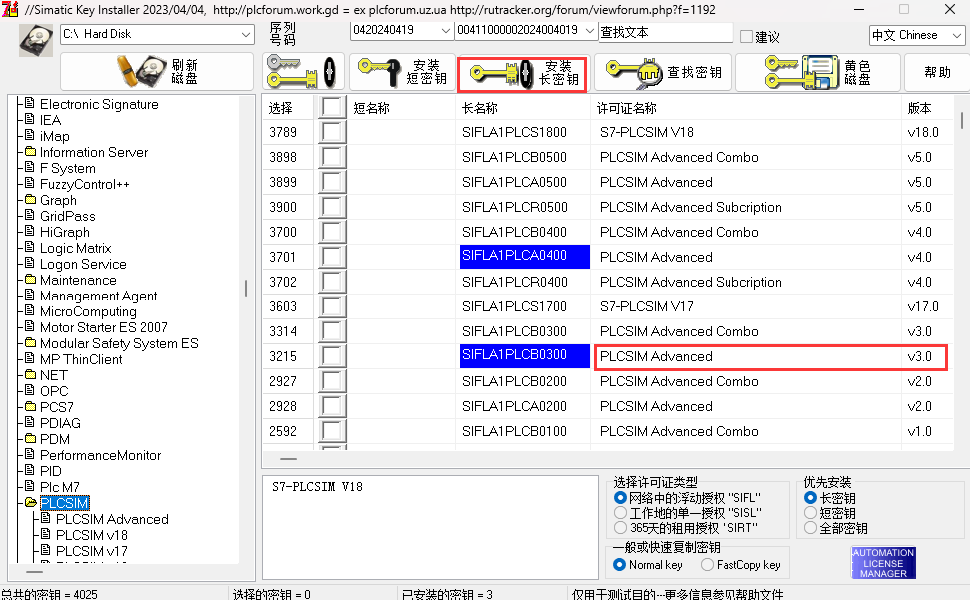Click the SIFLA1PLCR0500 long name cell

515,208
